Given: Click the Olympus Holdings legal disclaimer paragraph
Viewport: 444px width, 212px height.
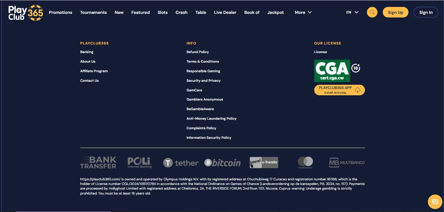Looking at the screenshot, I should point(222,186).
